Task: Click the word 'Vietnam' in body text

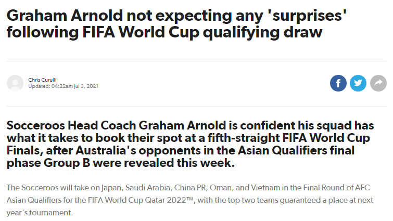Action: point(265,188)
